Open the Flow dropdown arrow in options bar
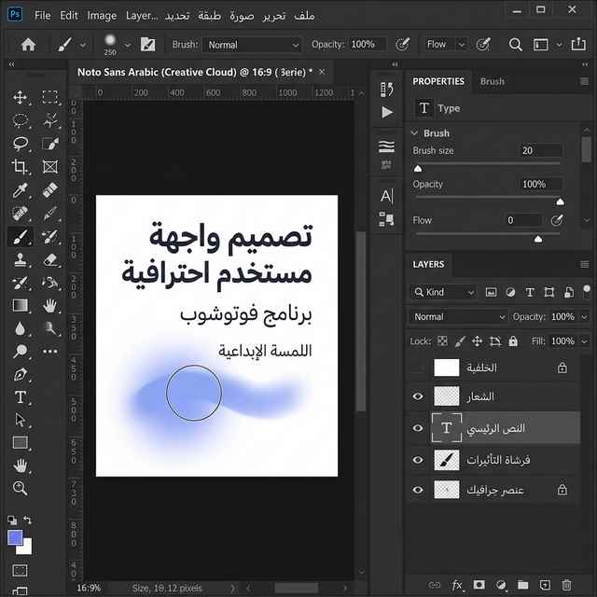 (462, 45)
